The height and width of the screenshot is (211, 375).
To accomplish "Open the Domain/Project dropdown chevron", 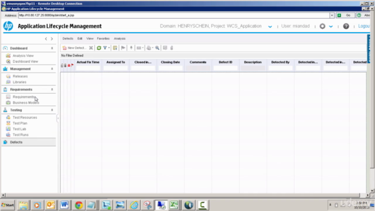I will 270,26.
